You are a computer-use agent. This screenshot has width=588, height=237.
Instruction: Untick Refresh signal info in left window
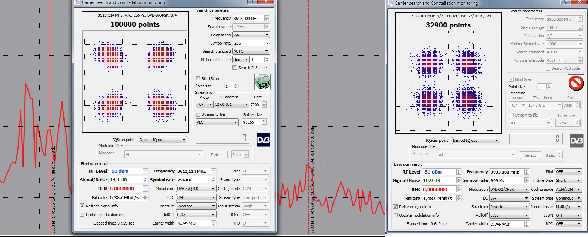pyautogui.click(x=82, y=206)
